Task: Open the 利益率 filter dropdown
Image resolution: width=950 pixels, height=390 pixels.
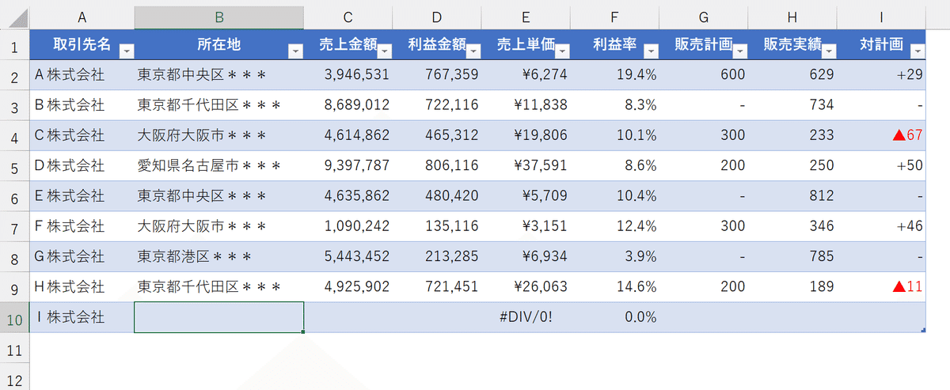Action: coord(651,51)
